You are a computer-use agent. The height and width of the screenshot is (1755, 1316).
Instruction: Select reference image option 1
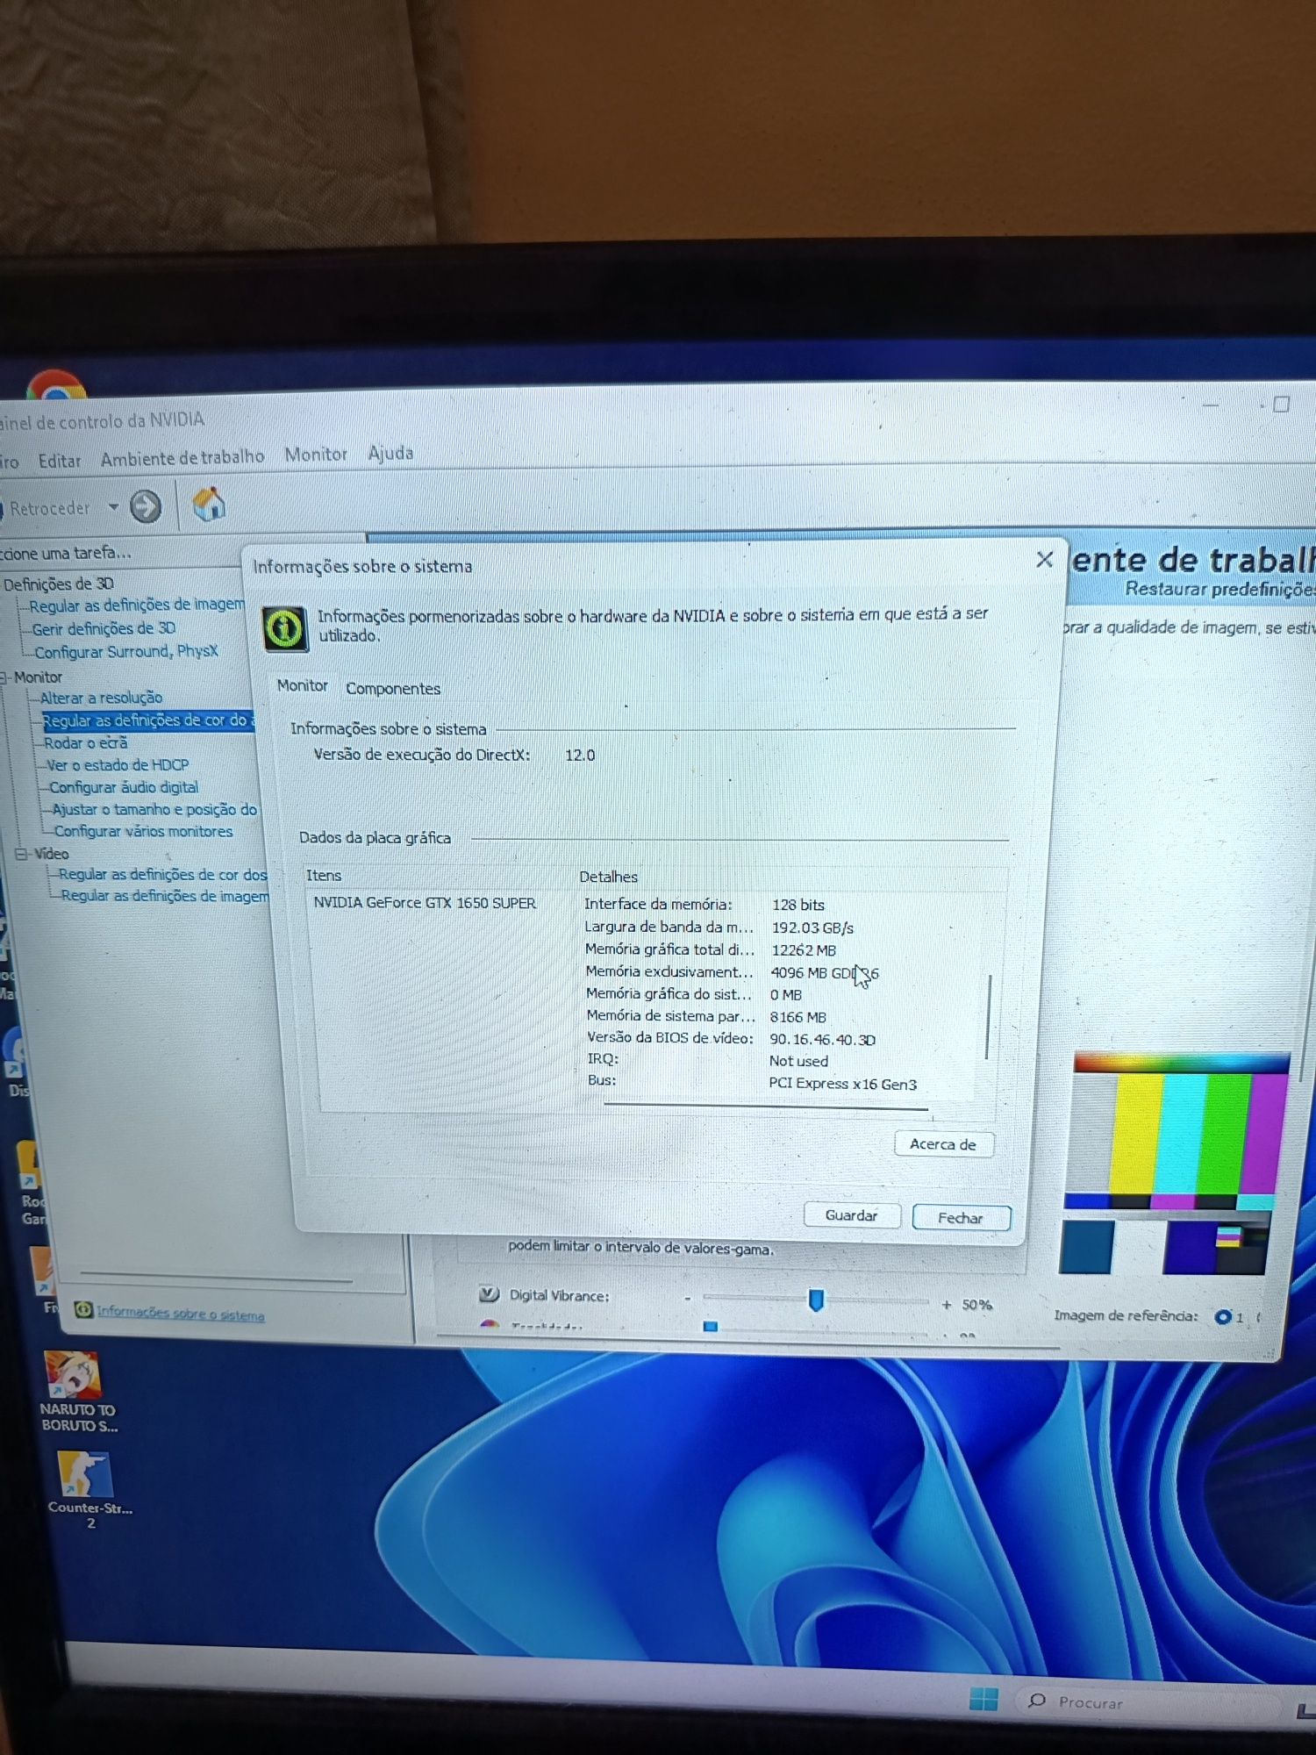tap(1222, 1317)
